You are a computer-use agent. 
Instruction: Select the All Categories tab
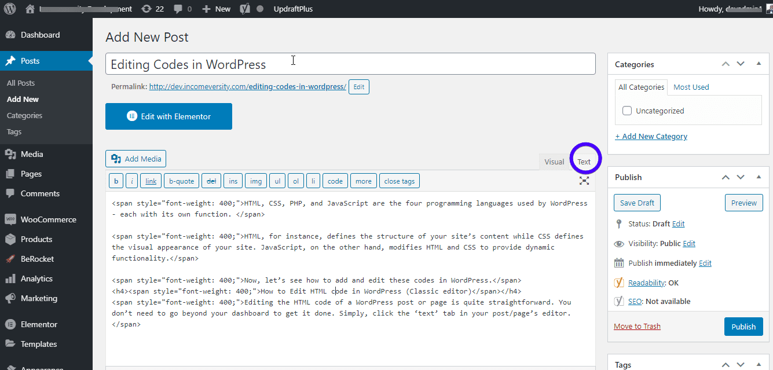[x=641, y=87]
